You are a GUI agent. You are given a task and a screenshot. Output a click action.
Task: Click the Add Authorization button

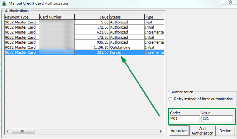click(x=202, y=131)
